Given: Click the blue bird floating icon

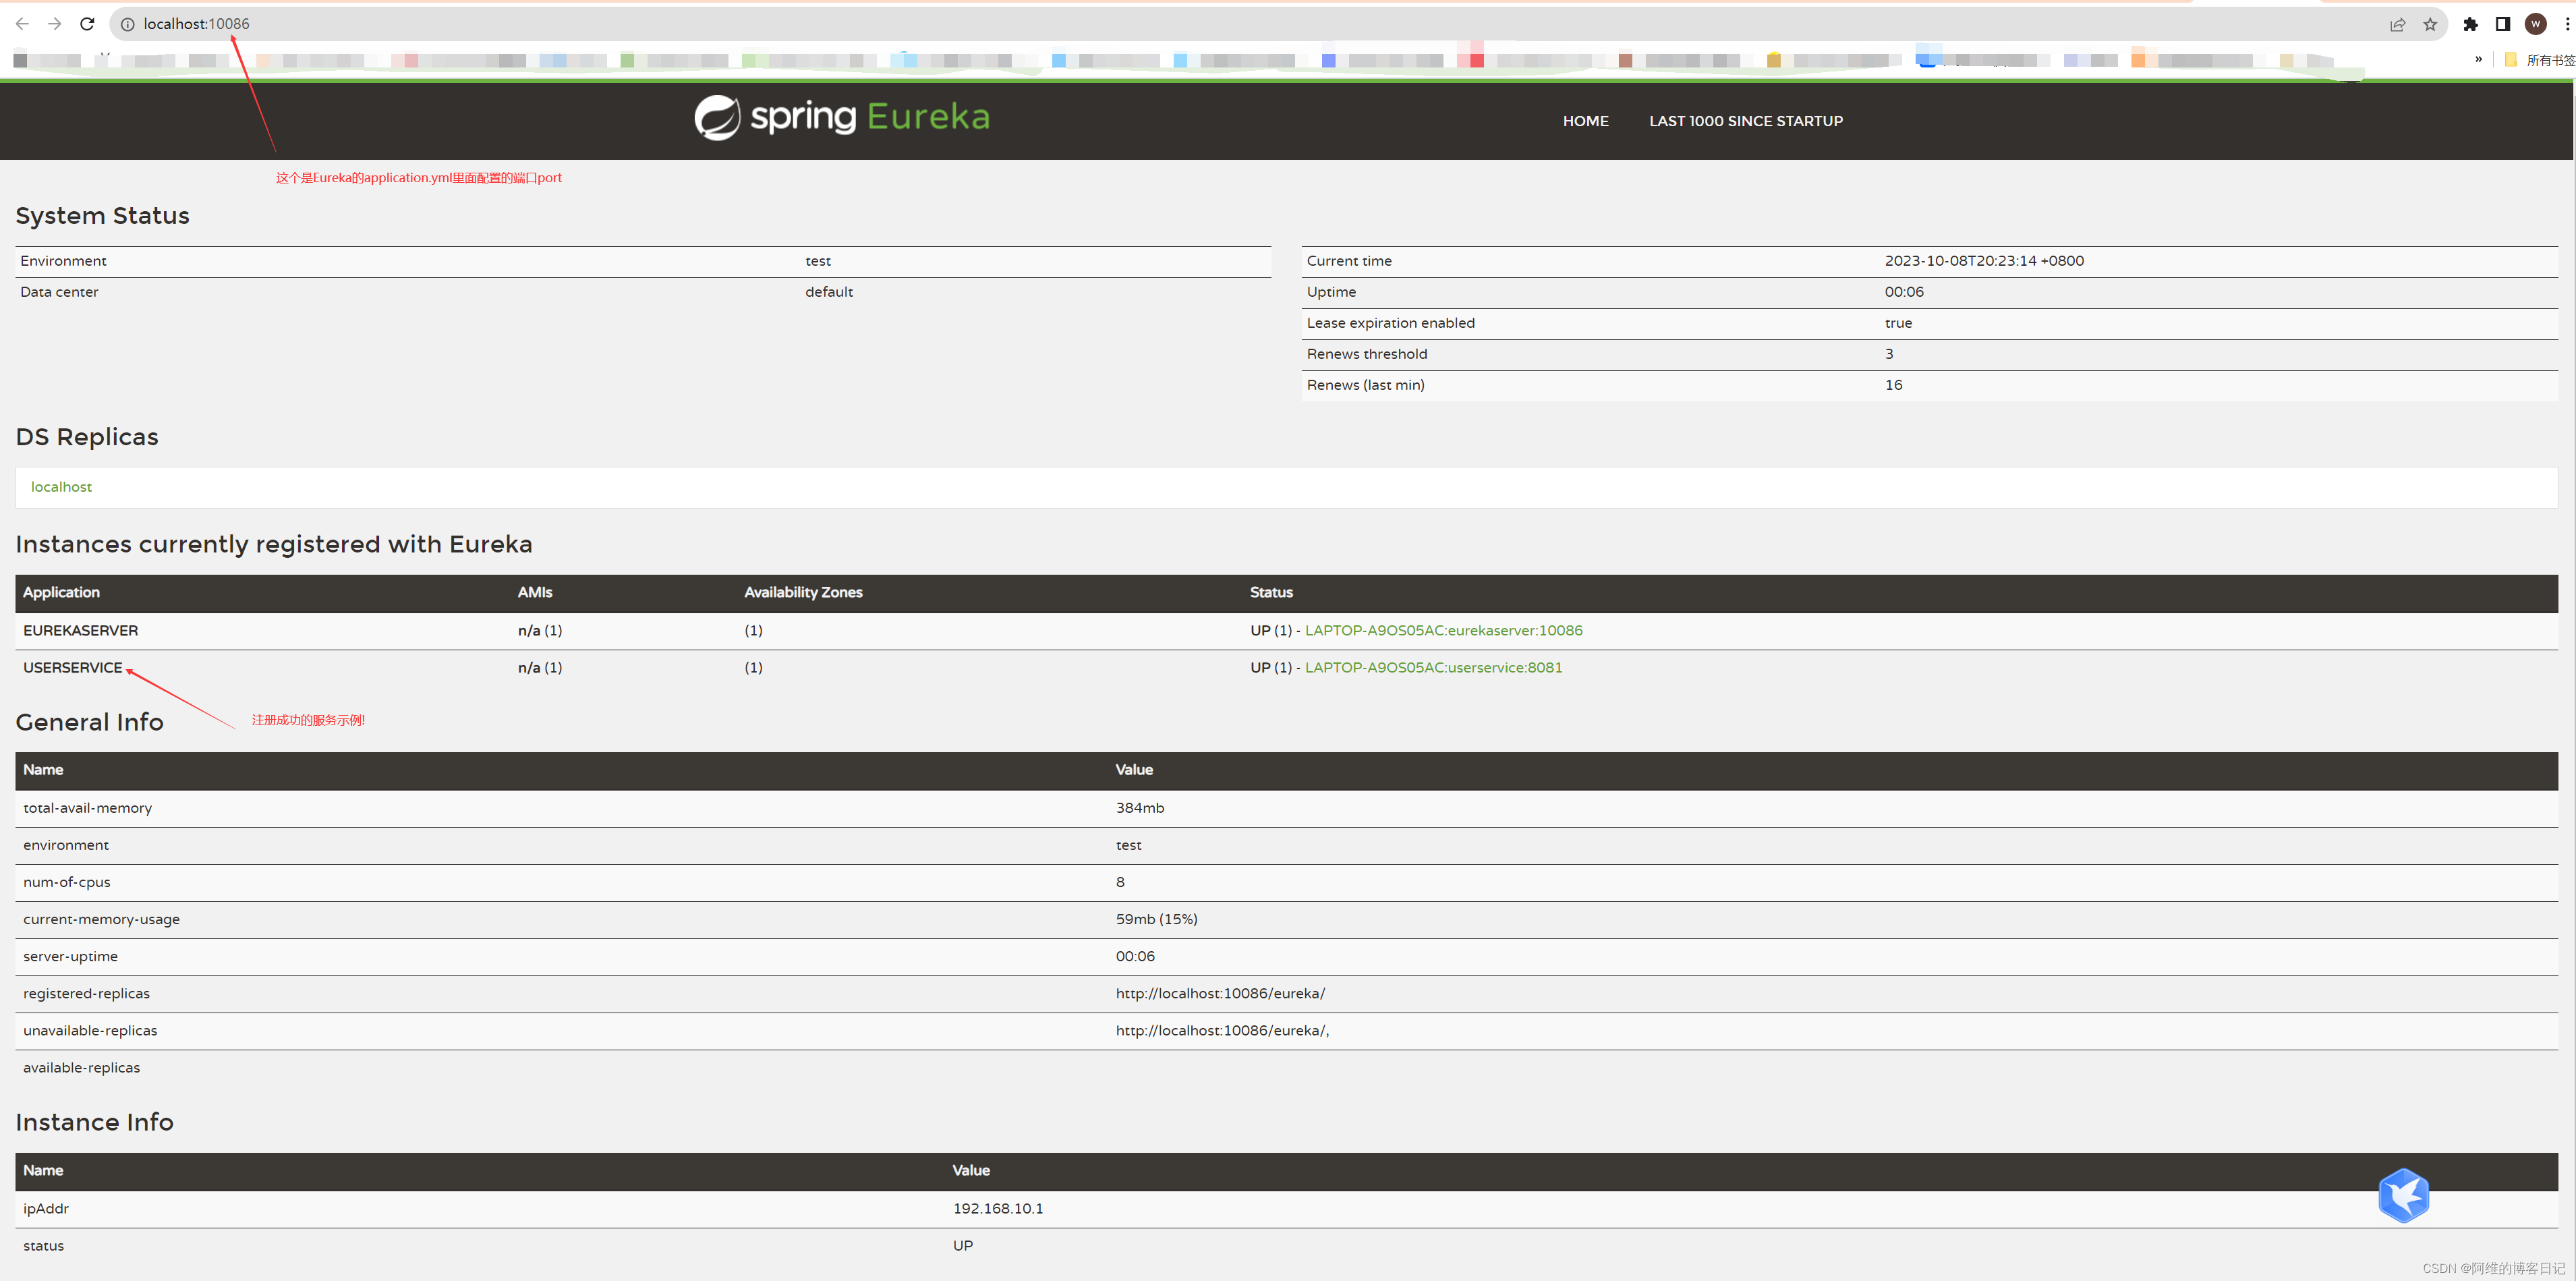Looking at the screenshot, I should pyautogui.click(x=2403, y=1195).
